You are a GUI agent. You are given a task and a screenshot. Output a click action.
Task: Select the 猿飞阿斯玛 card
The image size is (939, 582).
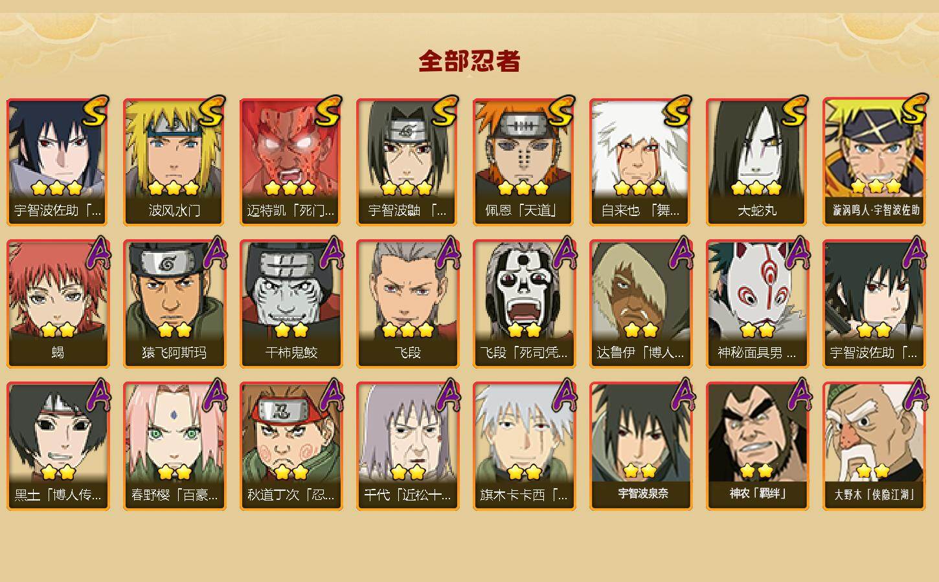pos(174,304)
